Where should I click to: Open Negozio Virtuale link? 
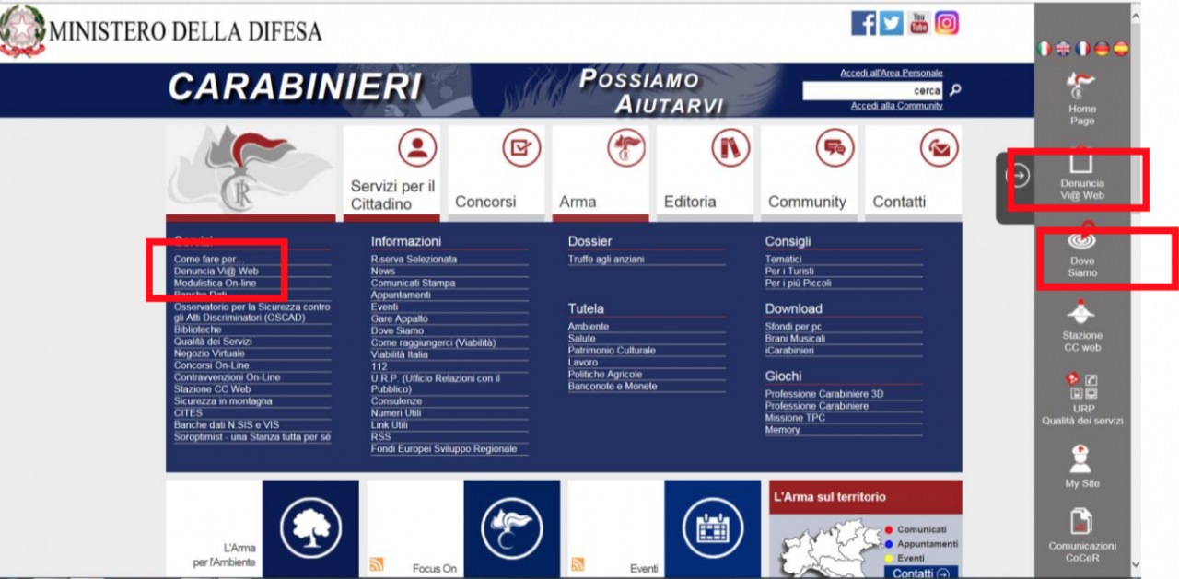(209, 353)
